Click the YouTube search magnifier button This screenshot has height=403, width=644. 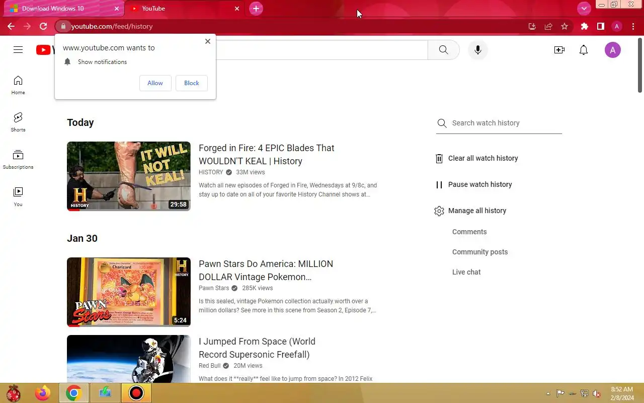point(443,50)
